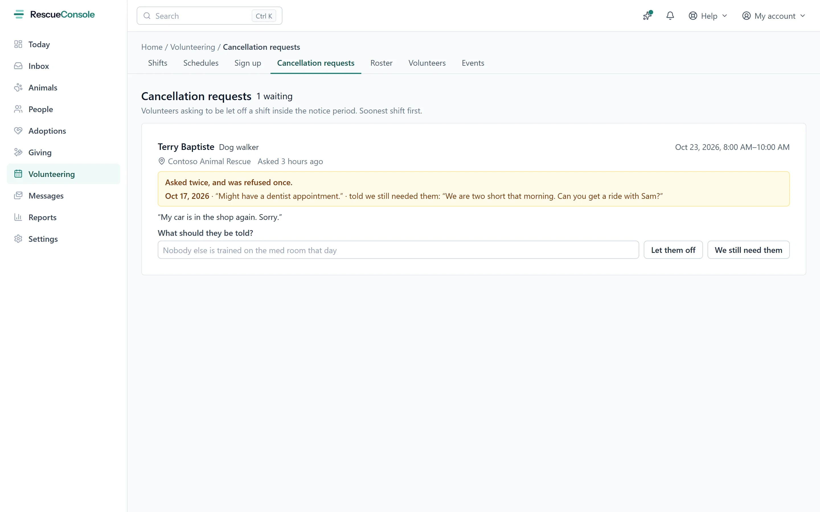This screenshot has width=820, height=512.
Task: Open the Giving section
Action: 63,152
